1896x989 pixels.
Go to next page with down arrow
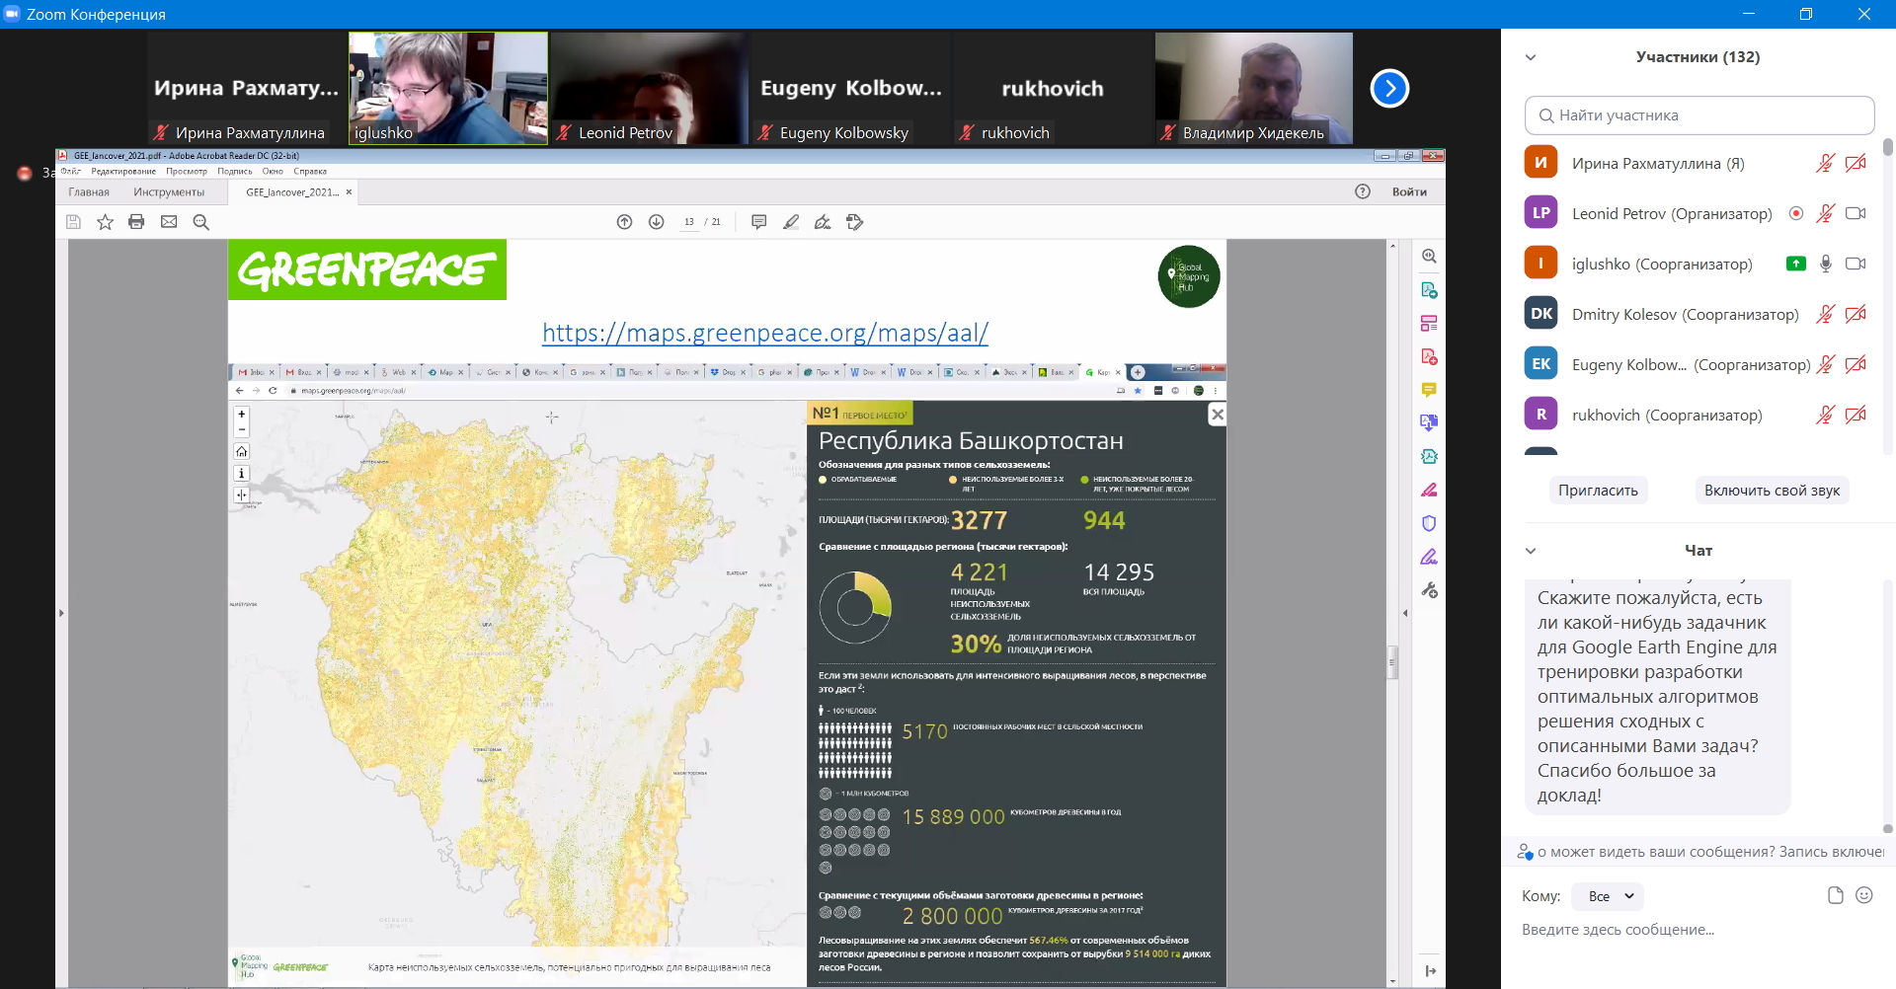[656, 222]
